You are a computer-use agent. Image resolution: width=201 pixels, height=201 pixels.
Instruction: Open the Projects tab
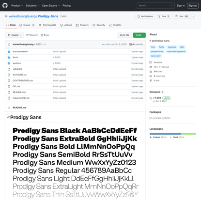(82, 25)
